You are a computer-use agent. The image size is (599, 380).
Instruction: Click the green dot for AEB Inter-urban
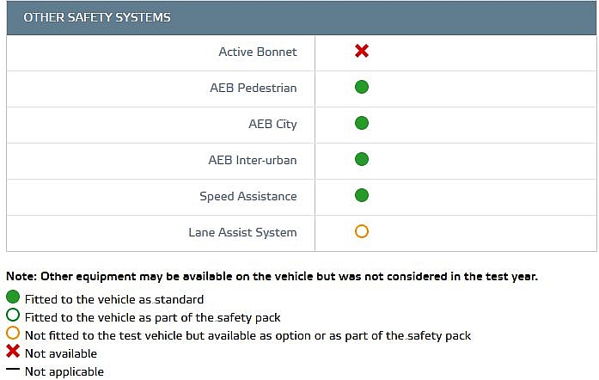(362, 159)
